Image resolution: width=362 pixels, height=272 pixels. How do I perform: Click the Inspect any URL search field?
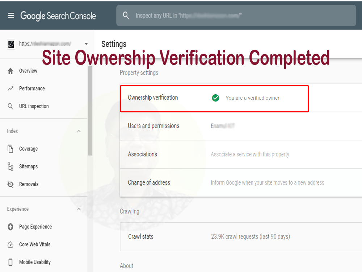(x=236, y=16)
